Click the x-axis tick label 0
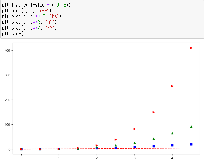 tap(21, 158)
